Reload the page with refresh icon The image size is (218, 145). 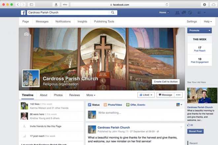click(167, 5)
